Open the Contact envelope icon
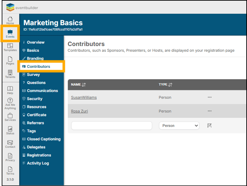Image resolution: width=247 pixels, height=186 pixels. [10, 143]
